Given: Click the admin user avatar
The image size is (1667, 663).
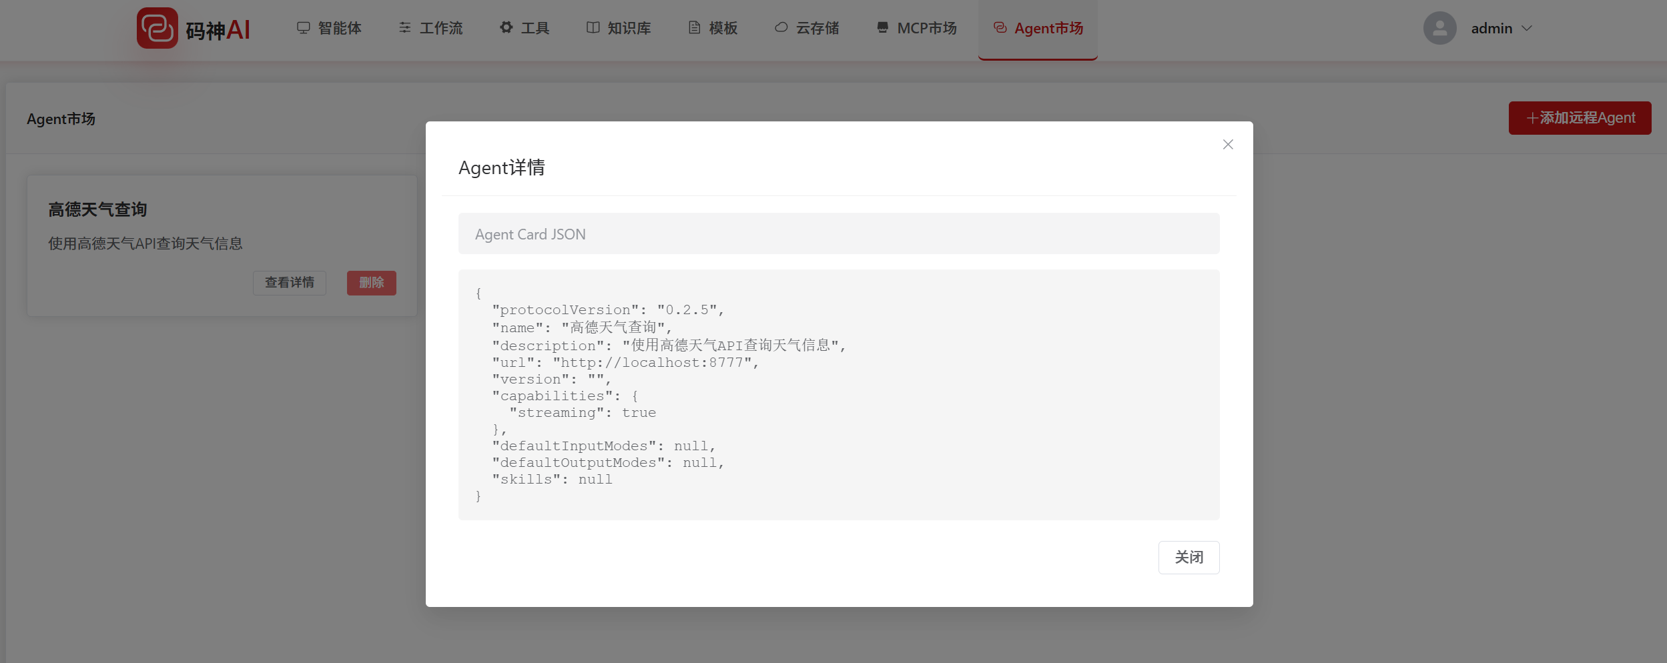Looking at the screenshot, I should click(1439, 28).
